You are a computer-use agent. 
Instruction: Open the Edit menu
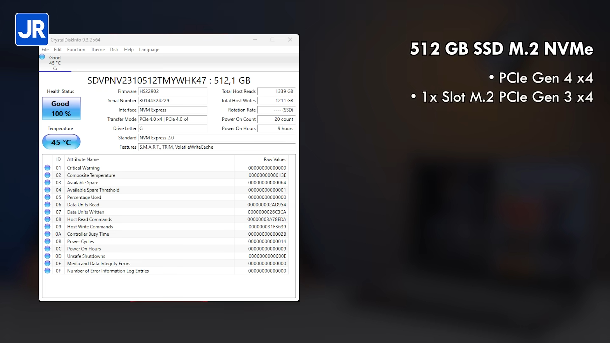pos(58,50)
